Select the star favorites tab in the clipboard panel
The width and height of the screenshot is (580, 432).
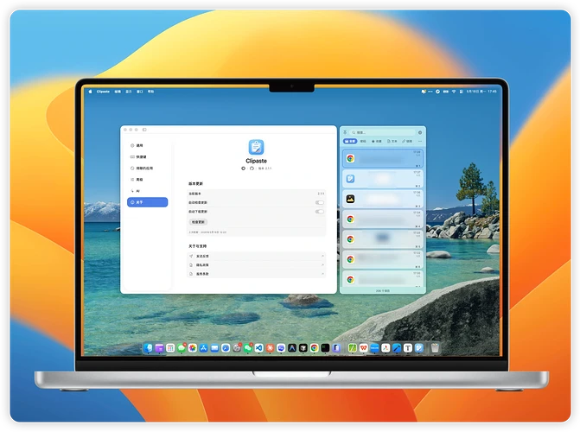coord(377,142)
